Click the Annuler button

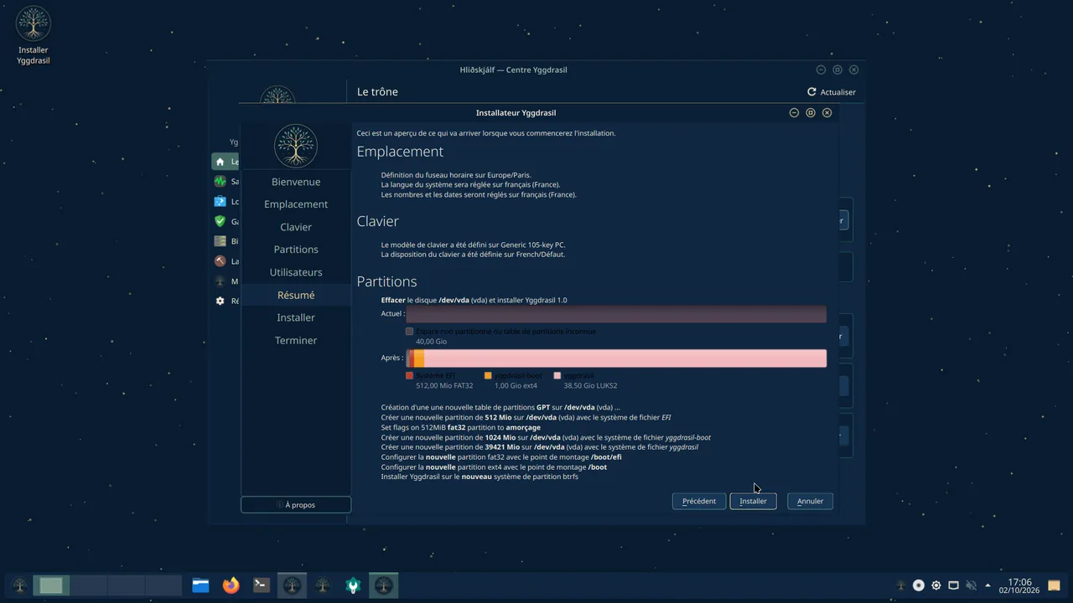pos(810,501)
